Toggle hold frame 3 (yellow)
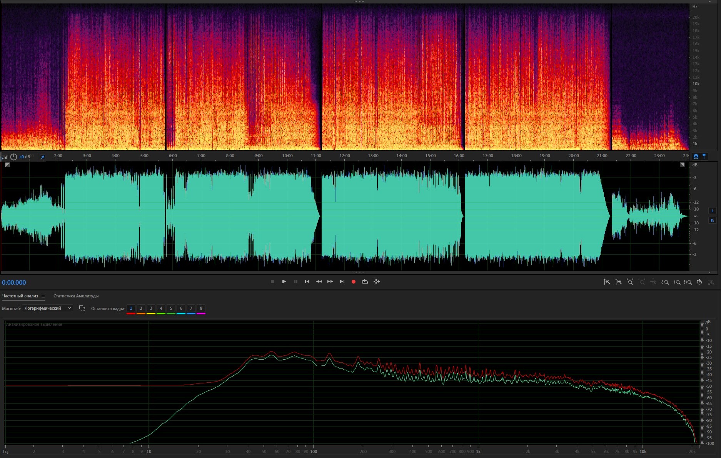The image size is (721, 458). coord(151,309)
